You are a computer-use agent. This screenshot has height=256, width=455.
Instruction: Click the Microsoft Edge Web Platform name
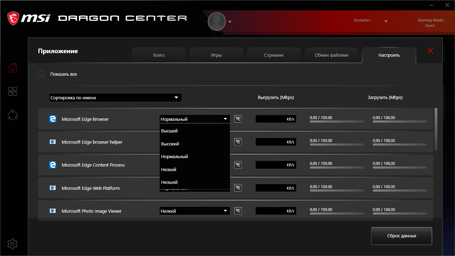(x=91, y=188)
